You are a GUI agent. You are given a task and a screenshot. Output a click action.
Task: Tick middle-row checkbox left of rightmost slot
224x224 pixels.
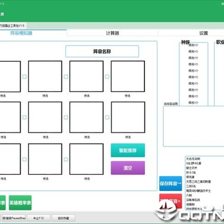click(107, 118)
